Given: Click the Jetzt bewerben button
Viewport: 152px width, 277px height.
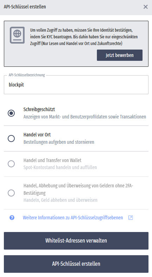Looking at the screenshot, I should (x=120, y=55).
